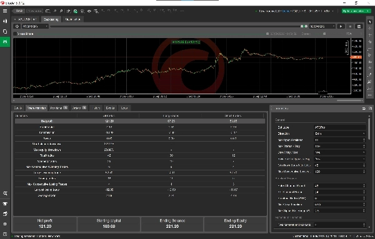
Task: Open the fifth General parameter dropdown
Action: pos(339,152)
